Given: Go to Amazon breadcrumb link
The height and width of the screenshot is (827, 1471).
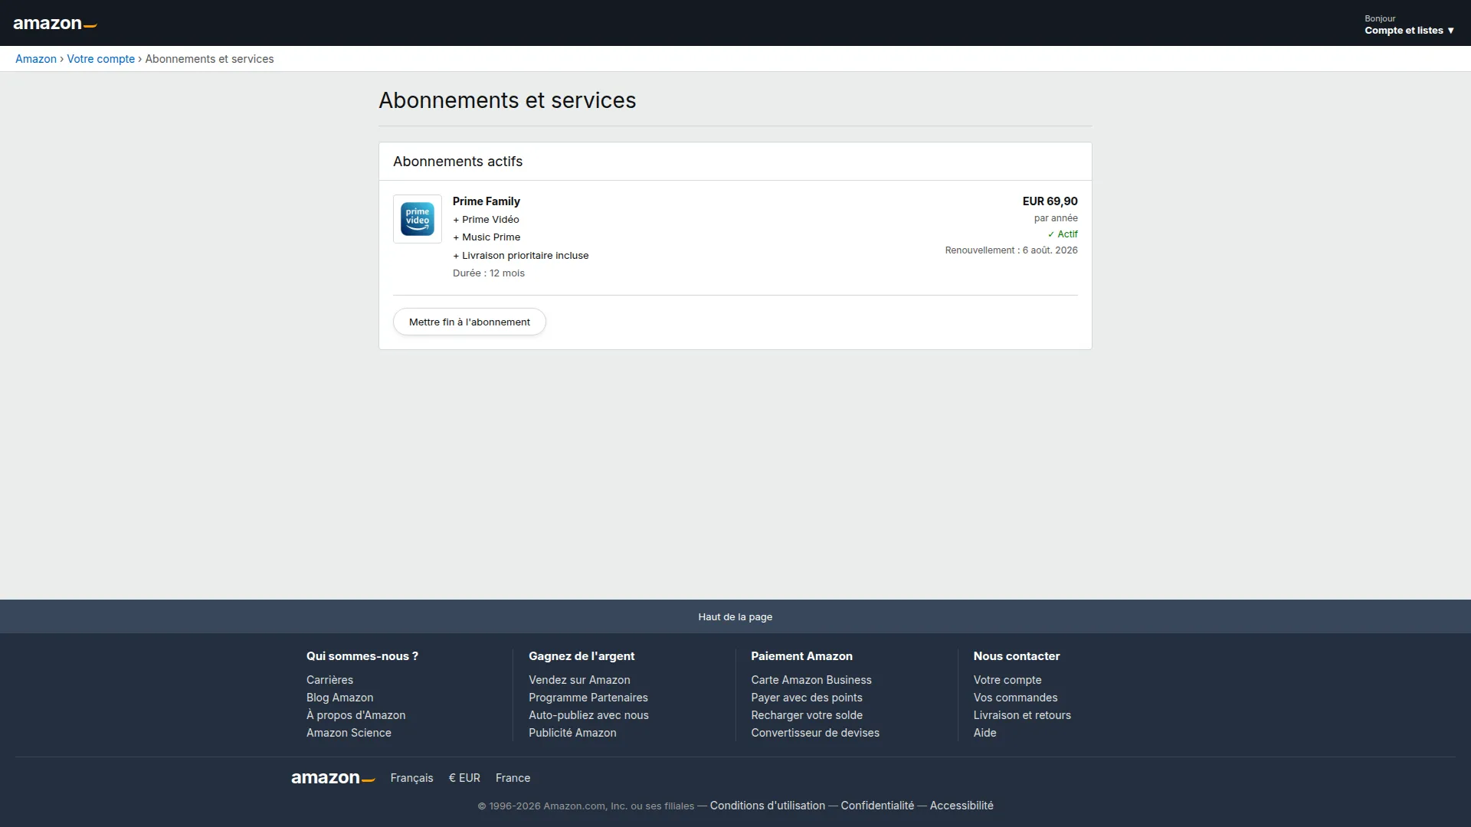Looking at the screenshot, I should pyautogui.click(x=36, y=59).
